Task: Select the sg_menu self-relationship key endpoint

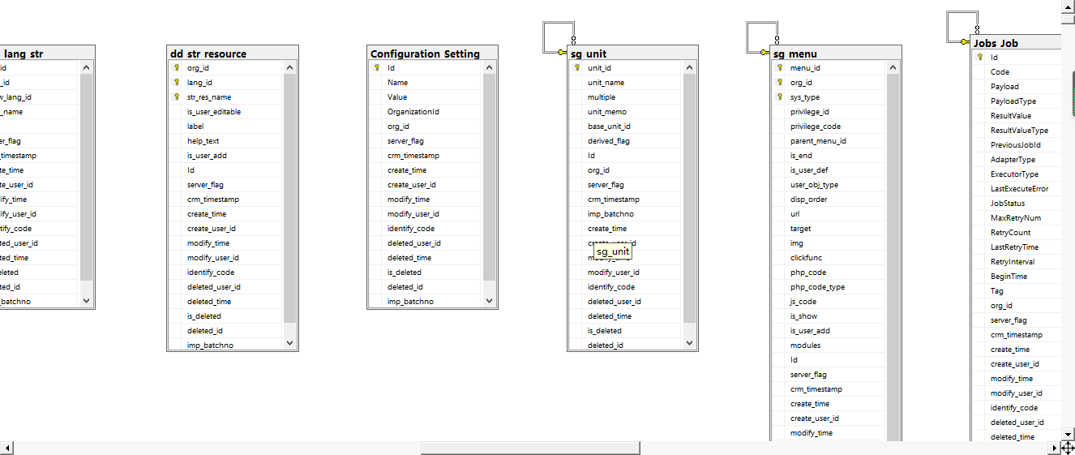Action: [764, 53]
